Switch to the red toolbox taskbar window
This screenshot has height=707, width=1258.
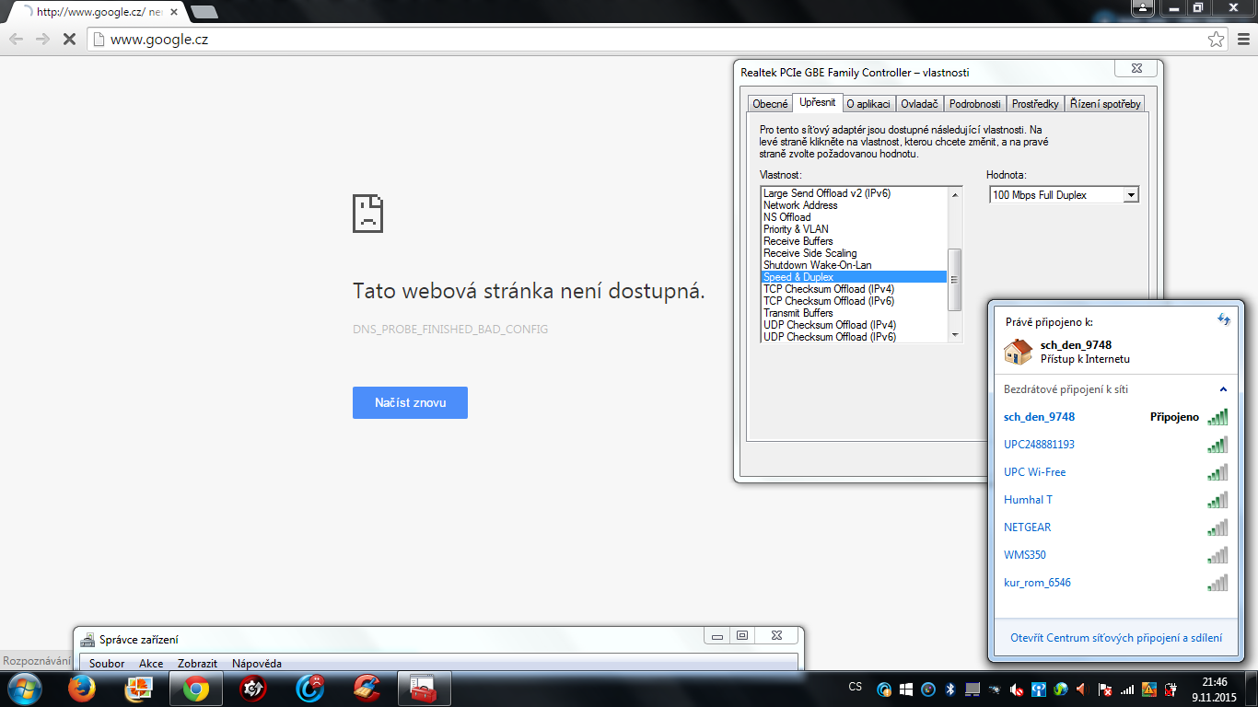coord(424,689)
